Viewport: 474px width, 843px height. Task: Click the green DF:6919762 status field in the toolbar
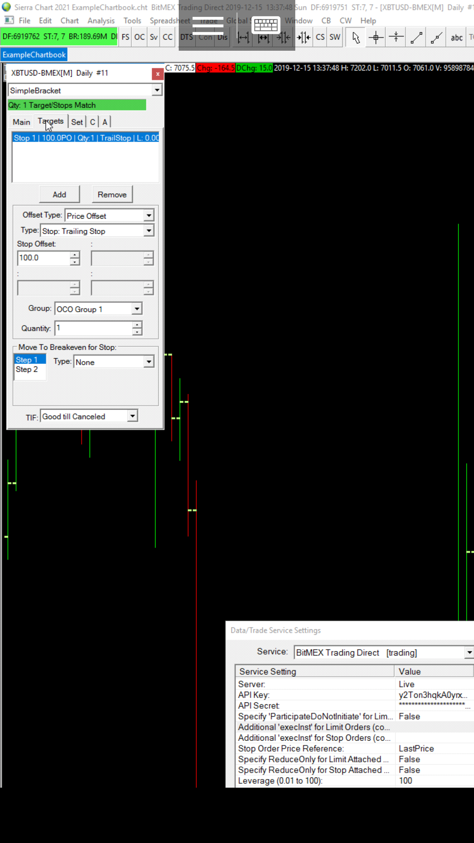59,37
